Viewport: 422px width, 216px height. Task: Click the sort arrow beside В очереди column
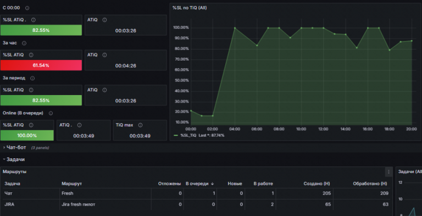tap(212, 184)
